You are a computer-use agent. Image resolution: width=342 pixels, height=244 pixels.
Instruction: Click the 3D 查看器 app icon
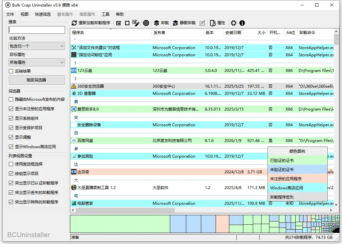click(74, 93)
